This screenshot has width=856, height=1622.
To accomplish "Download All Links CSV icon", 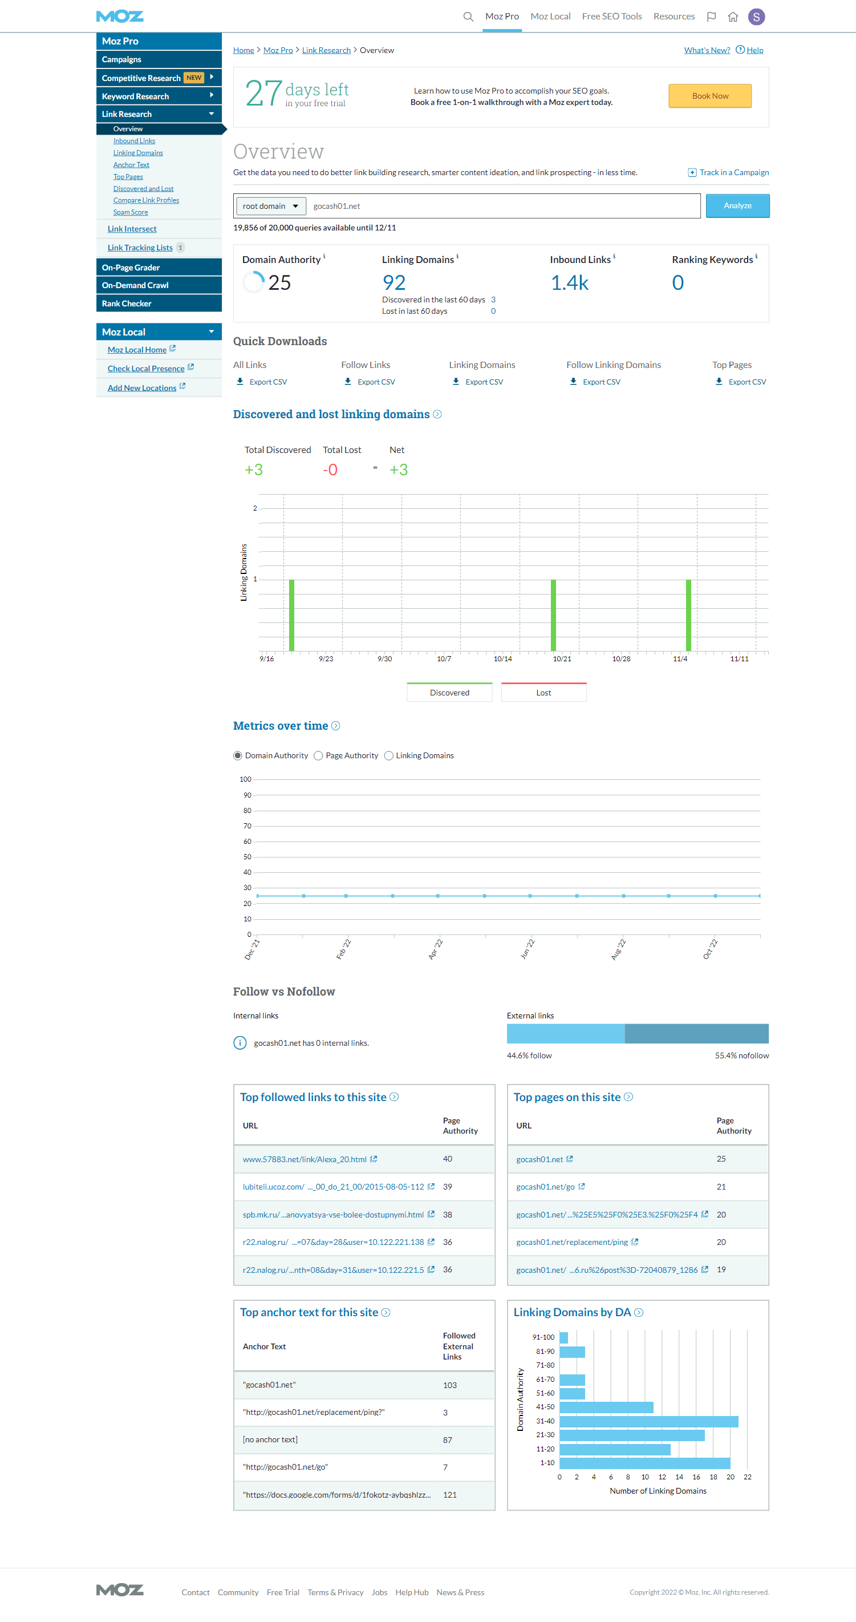I will (x=240, y=382).
